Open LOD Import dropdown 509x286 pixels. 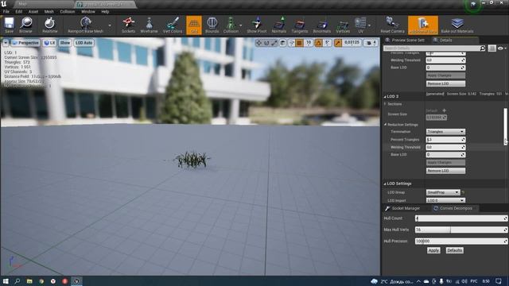445,200
